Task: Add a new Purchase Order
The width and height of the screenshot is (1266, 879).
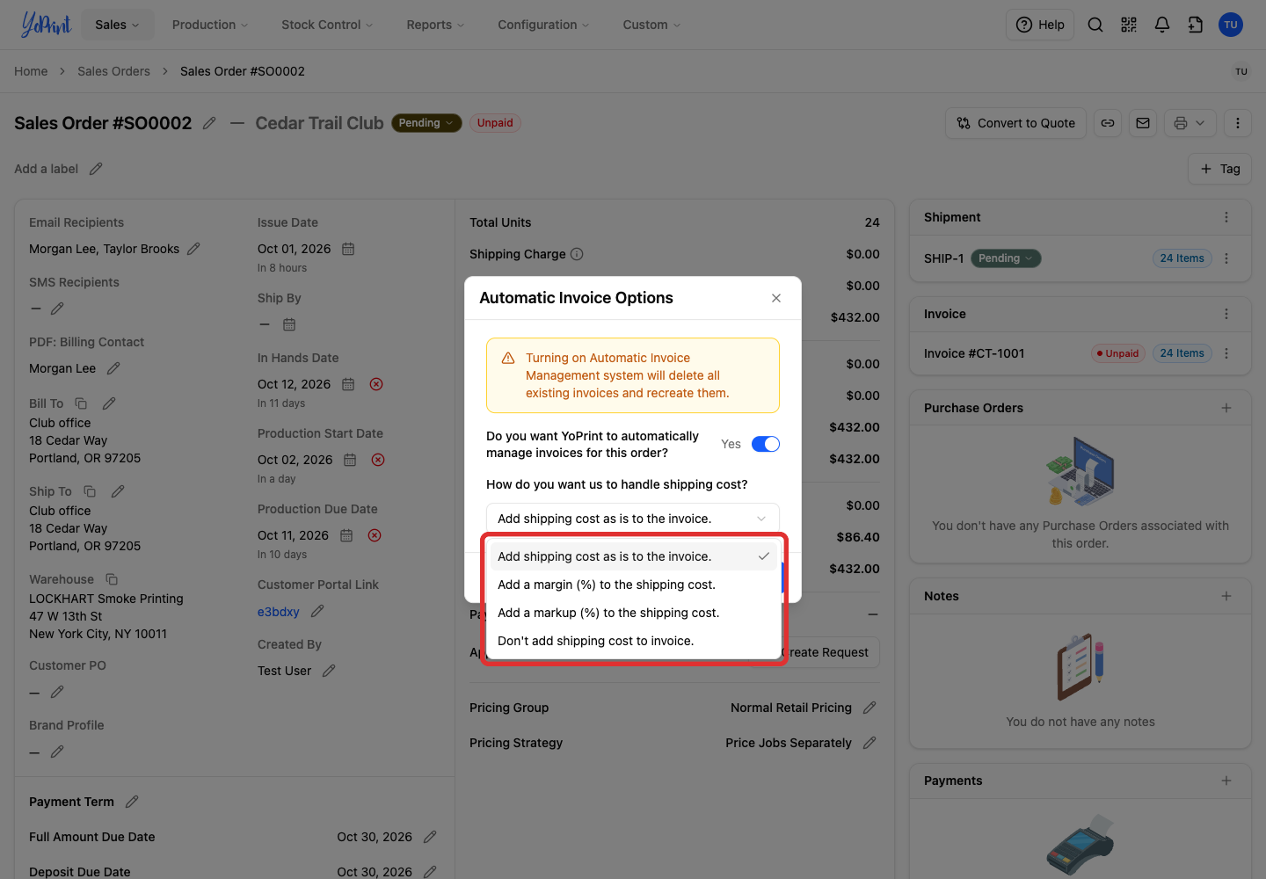Action: (1226, 408)
